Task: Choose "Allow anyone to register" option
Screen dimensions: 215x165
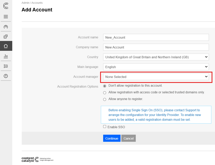Action: pos(105,99)
